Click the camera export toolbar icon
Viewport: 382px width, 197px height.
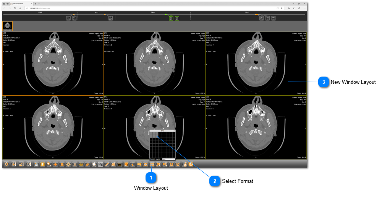pyautogui.click(x=139, y=164)
